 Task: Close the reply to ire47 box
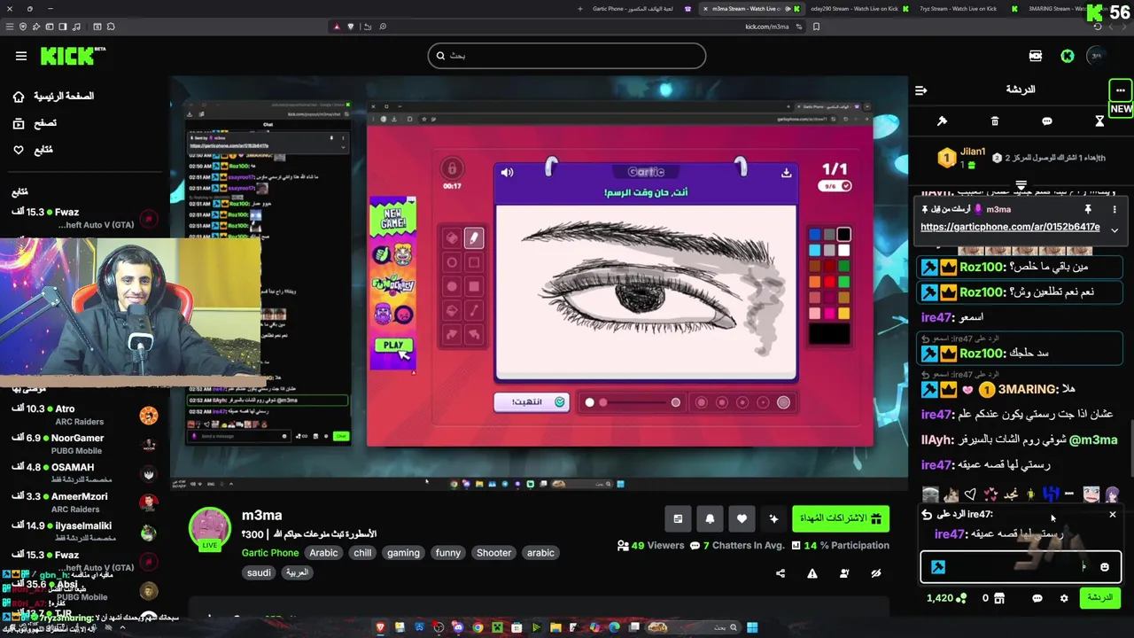coord(1113,514)
